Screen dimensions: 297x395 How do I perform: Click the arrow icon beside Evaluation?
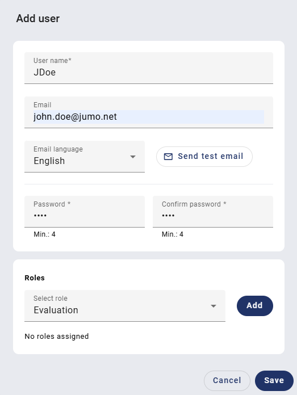[x=214, y=306]
